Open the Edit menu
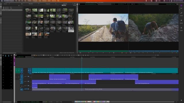This screenshot has height=103, width=184. [x=19, y=1]
